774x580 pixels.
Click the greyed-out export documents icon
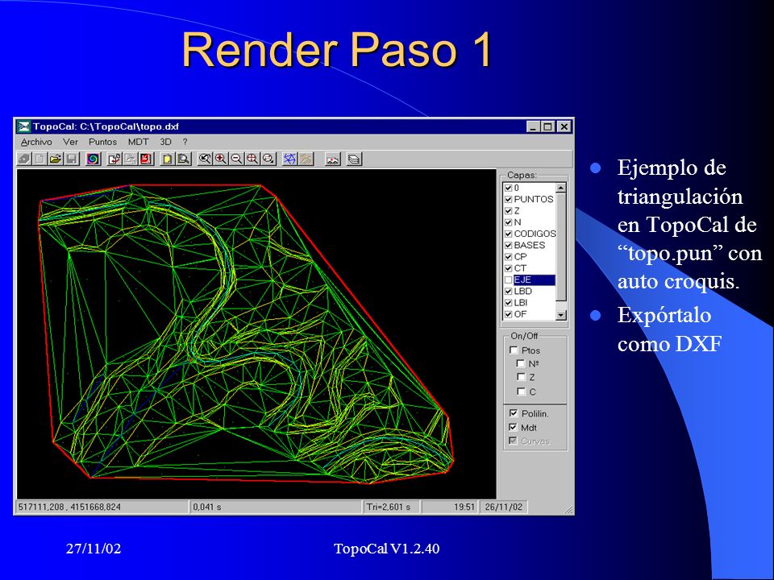pos(131,159)
